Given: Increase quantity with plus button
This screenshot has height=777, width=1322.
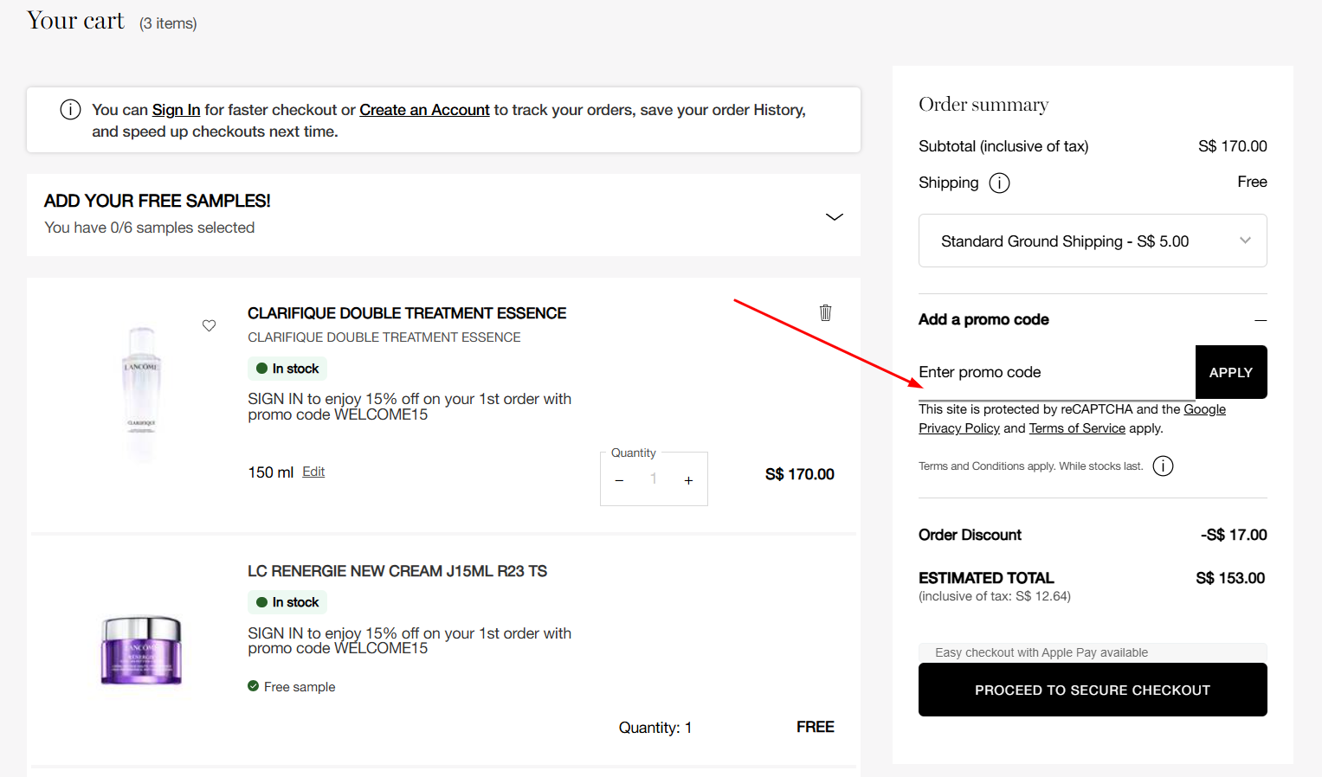Looking at the screenshot, I should click(688, 480).
